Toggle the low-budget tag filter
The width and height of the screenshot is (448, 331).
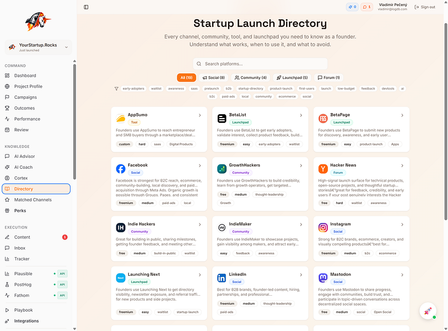tap(346, 89)
